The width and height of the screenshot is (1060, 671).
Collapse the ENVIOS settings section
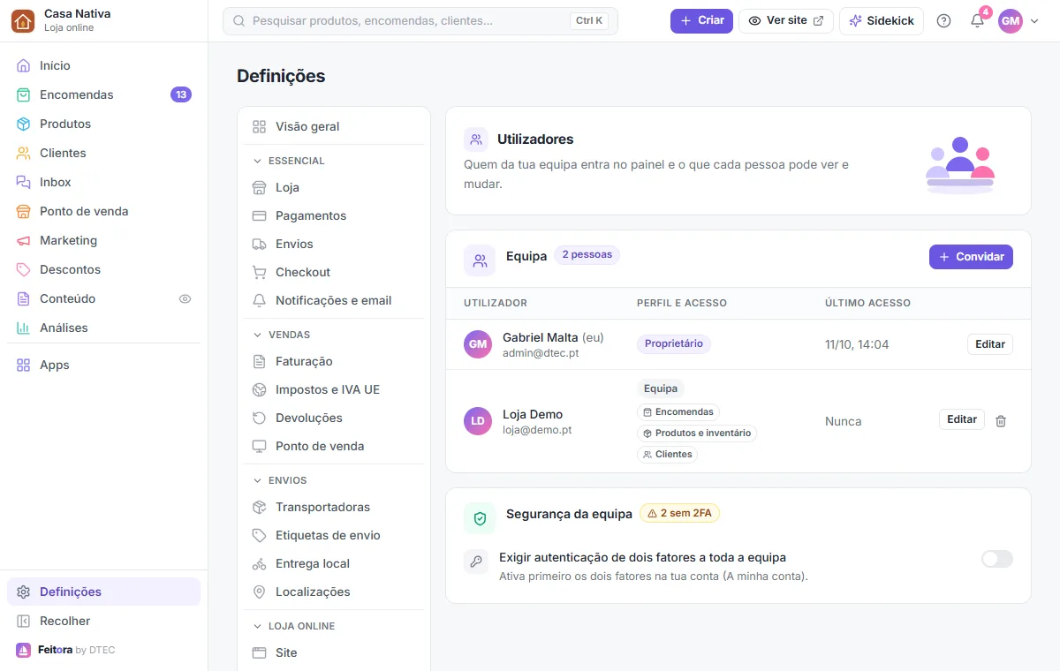(x=280, y=480)
